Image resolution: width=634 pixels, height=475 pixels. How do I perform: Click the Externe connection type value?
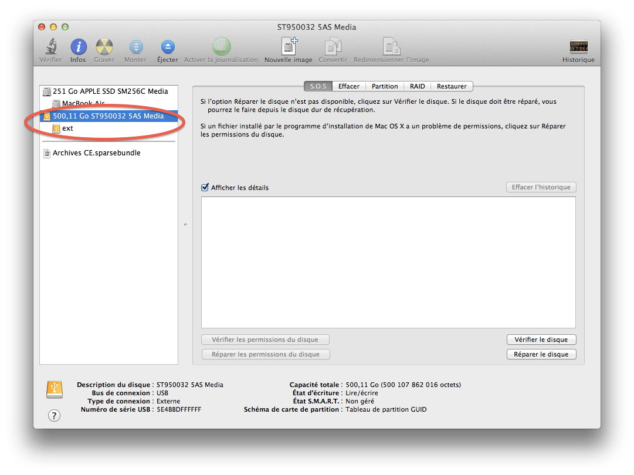[168, 401]
